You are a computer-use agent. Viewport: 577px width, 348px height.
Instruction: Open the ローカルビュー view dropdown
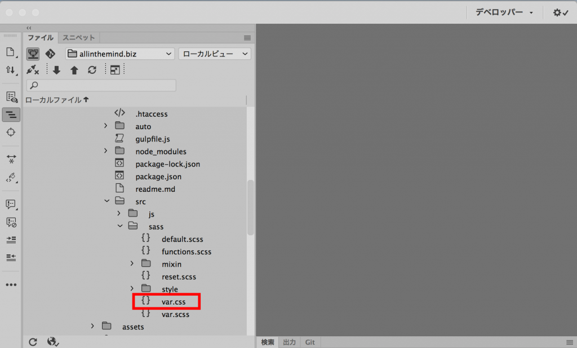click(x=214, y=54)
